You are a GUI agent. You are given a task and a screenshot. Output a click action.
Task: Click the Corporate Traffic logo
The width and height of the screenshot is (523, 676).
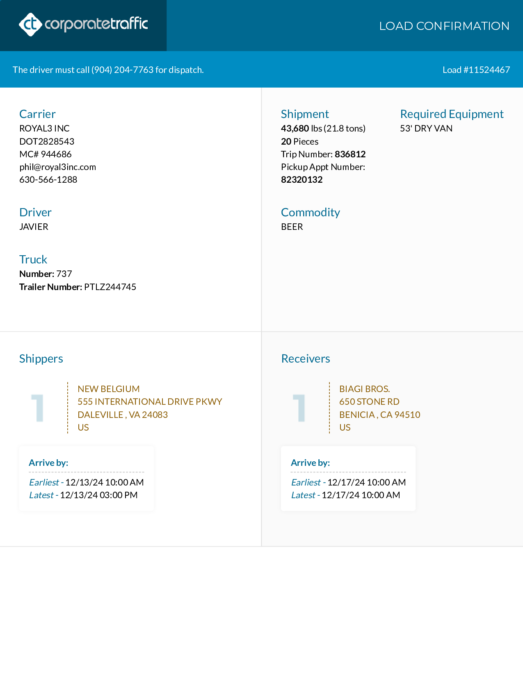83,25
